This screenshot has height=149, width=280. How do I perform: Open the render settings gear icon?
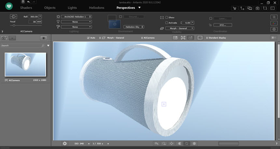pos(274,29)
